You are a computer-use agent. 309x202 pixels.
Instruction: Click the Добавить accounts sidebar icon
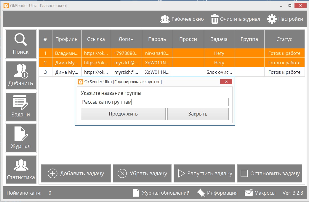pos(21,75)
